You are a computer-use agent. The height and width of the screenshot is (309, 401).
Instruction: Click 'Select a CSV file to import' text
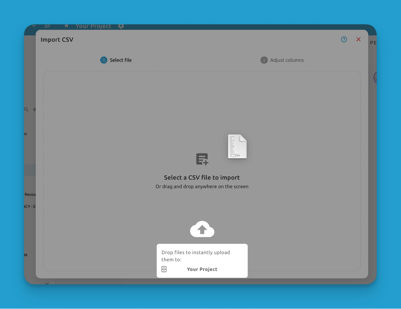202,177
